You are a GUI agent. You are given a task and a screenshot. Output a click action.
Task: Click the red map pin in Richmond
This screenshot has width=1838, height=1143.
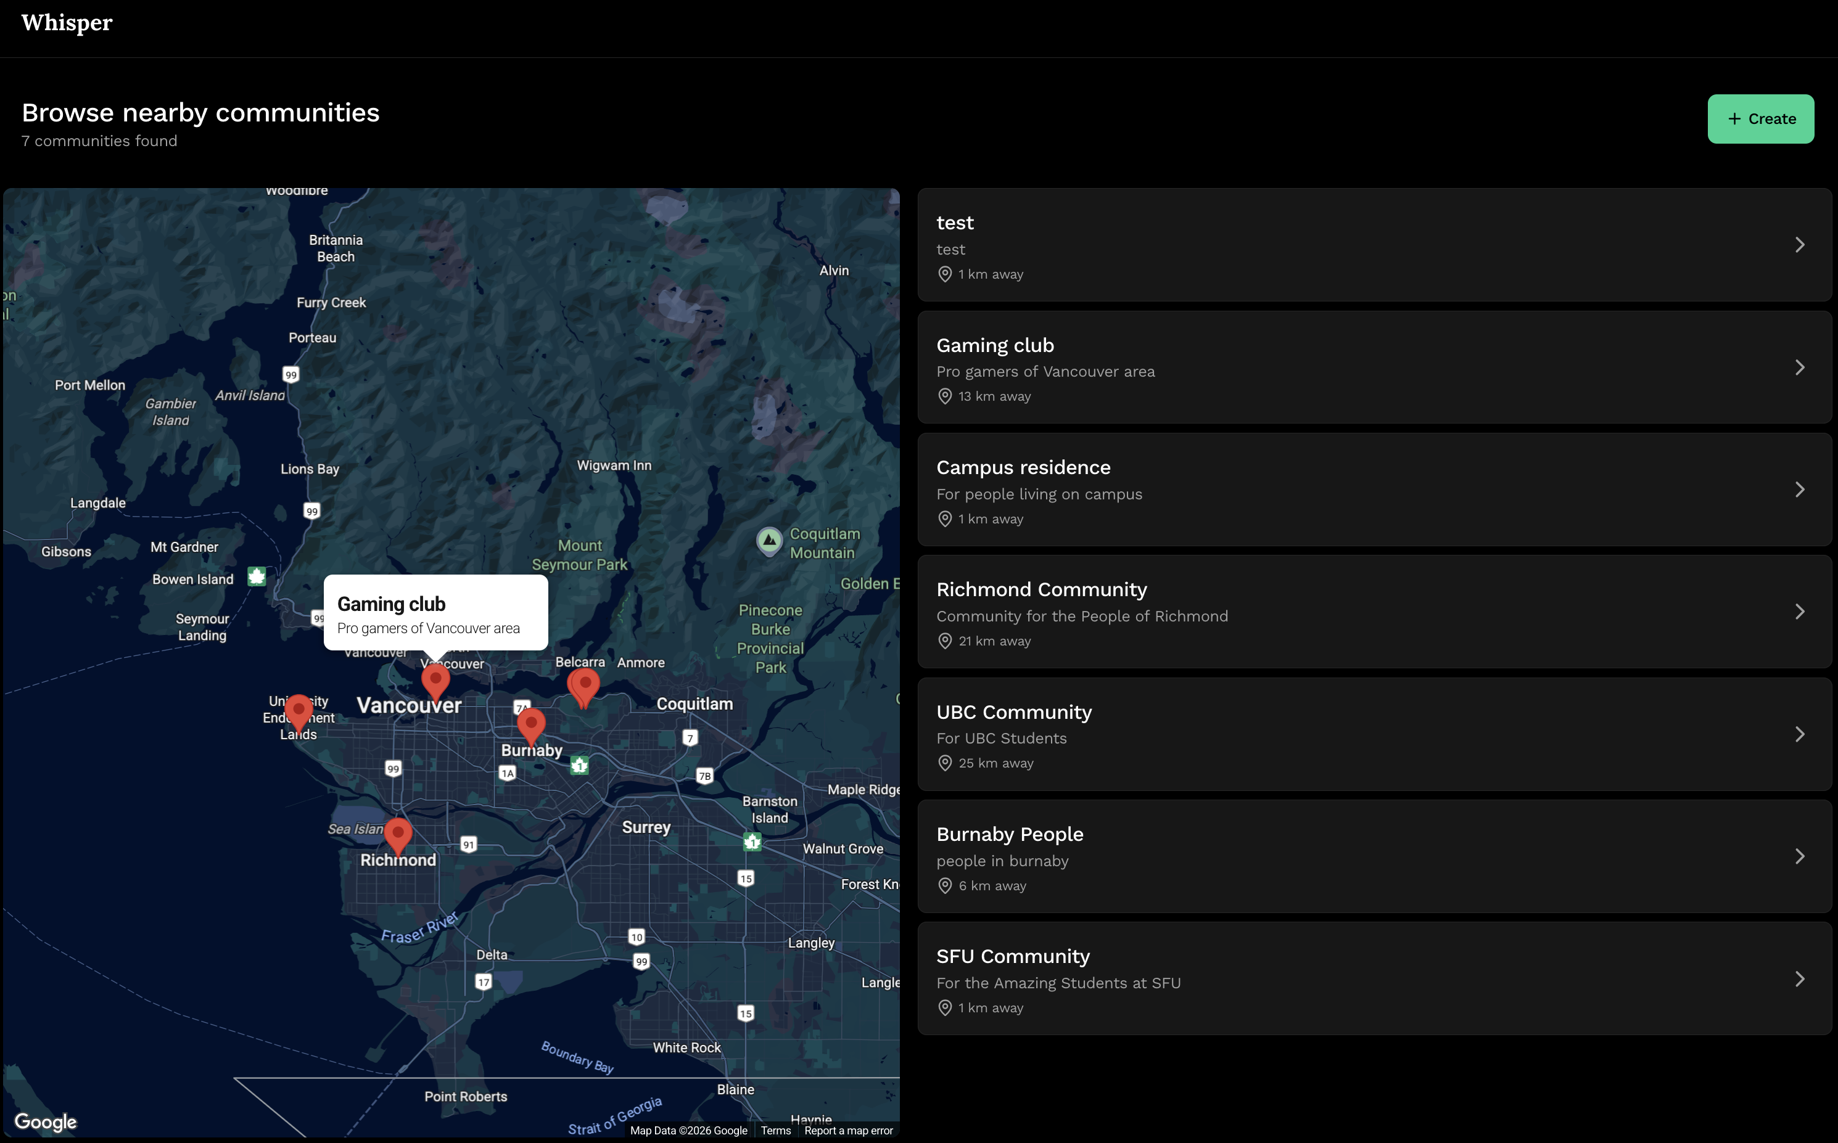398,834
